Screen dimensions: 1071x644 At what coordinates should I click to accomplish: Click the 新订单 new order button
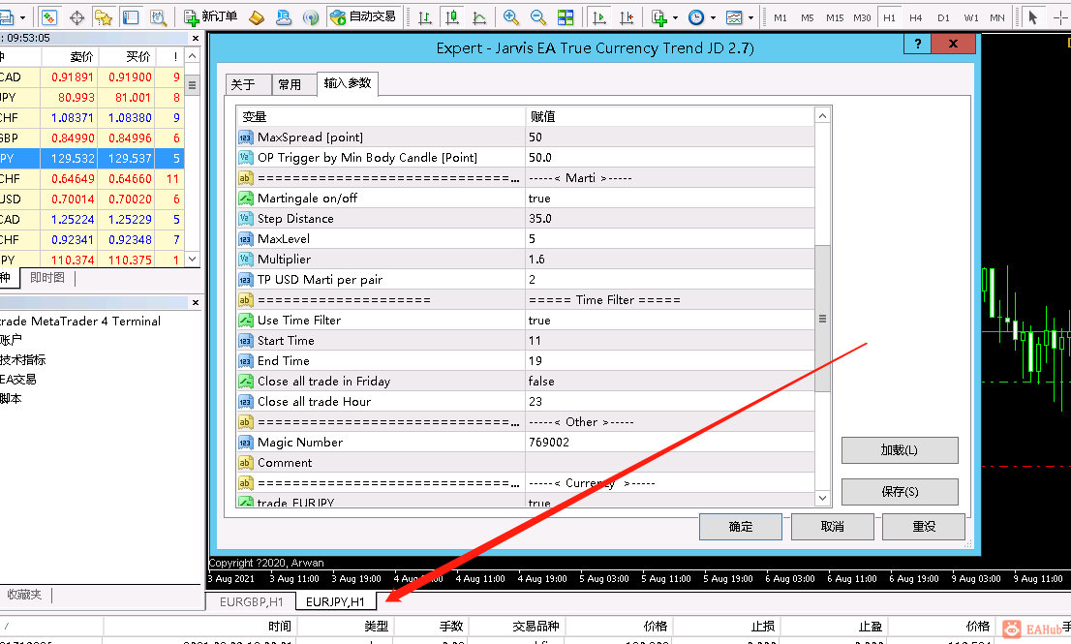point(211,17)
